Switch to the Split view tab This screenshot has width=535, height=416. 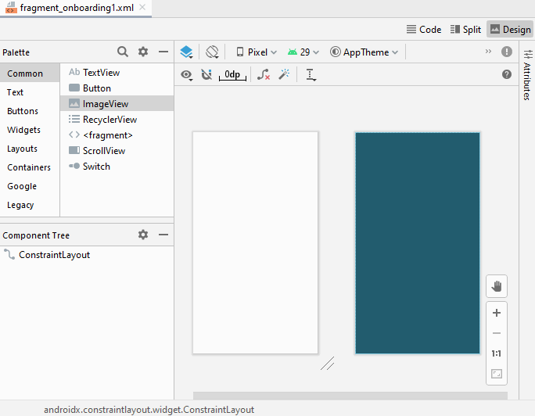(466, 29)
